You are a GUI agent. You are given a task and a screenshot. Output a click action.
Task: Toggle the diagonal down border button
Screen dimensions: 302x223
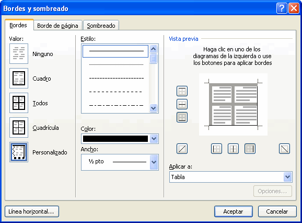tap(284, 149)
